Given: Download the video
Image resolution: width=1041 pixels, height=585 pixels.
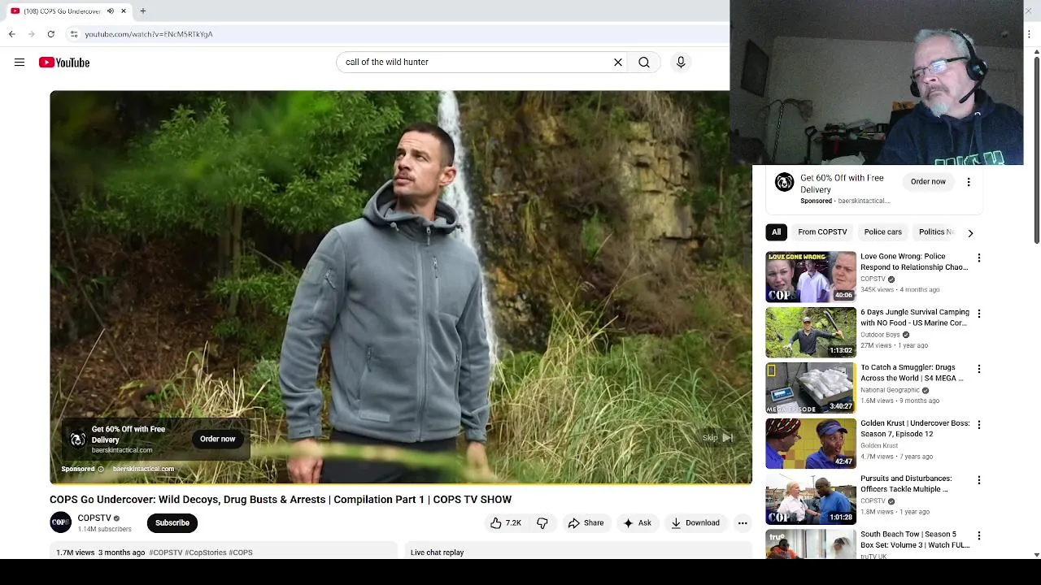Looking at the screenshot, I should click(695, 523).
